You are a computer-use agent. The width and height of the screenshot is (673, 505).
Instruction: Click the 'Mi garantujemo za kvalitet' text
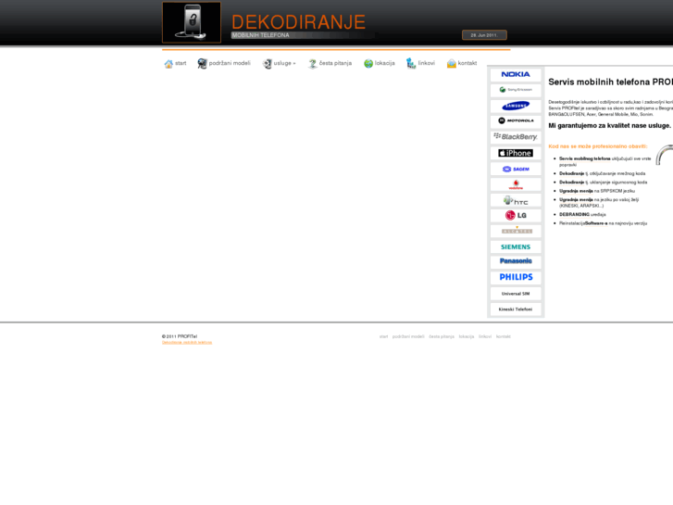pyautogui.click(x=609, y=125)
